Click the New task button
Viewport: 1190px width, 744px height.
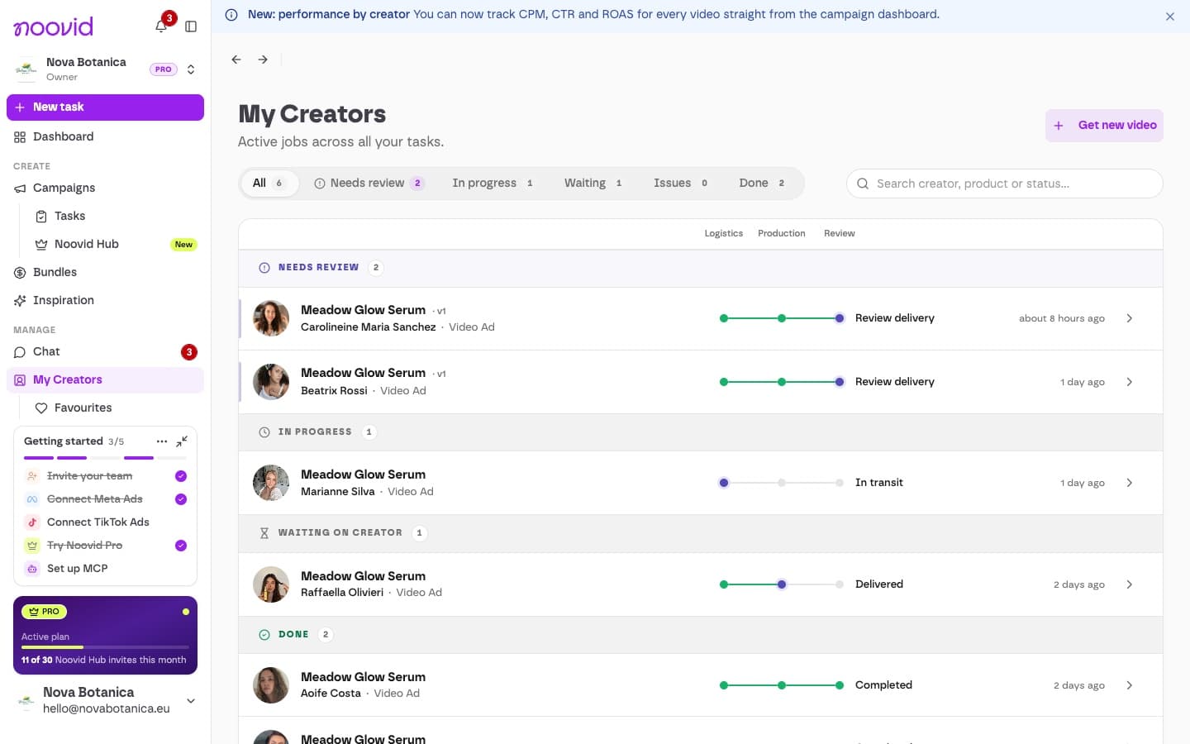(x=105, y=107)
